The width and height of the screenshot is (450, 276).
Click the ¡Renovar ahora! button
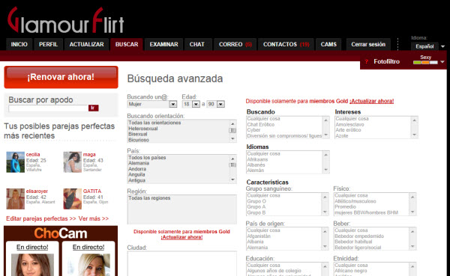click(61, 77)
